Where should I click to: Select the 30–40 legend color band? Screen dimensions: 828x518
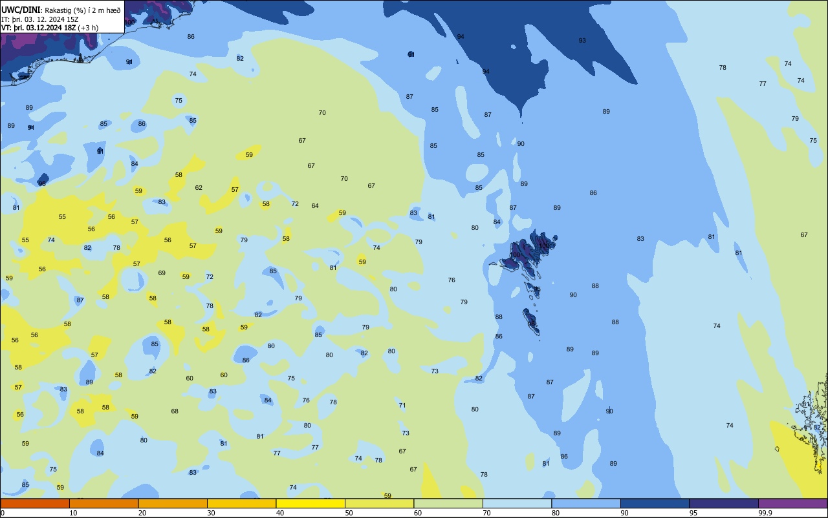click(x=241, y=503)
